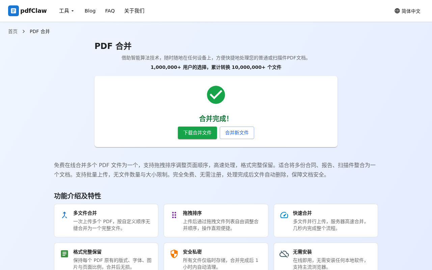Click the pdfClaw logo icon
This screenshot has width=432, height=270.
coord(13,11)
